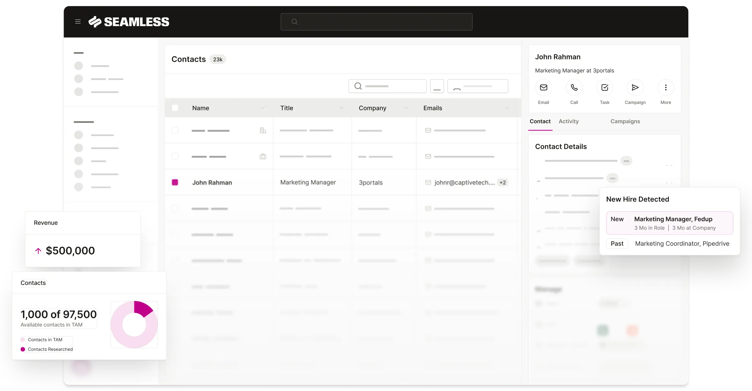Toggle the select-all checkbox in the table header
This screenshot has width=752, height=391.
175,108
